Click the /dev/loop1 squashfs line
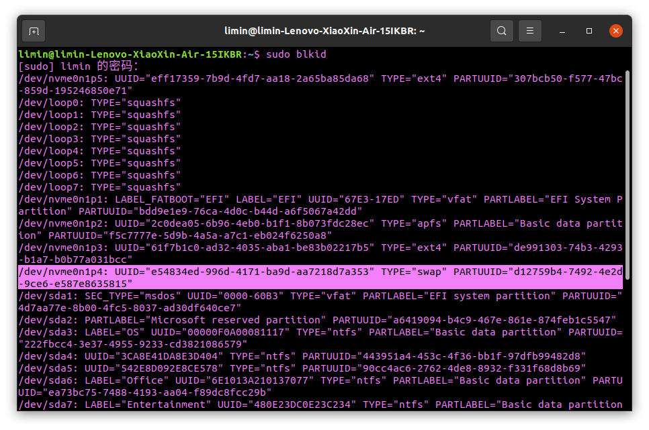This screenshot has height=430, width=649. pos(99,115)
